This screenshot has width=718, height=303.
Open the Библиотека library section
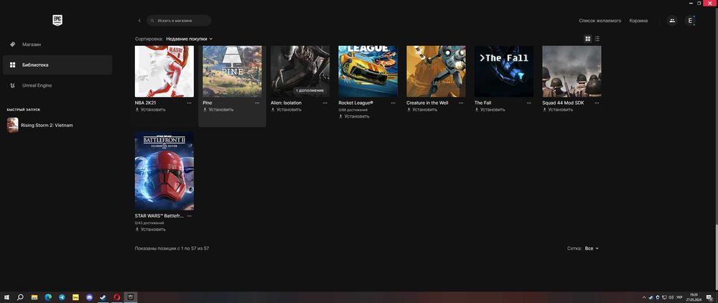point(57,65)
